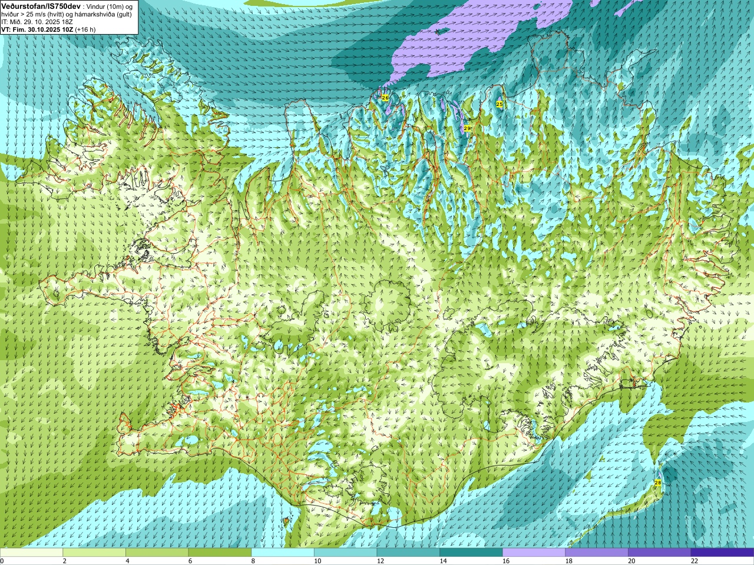Viewport: 754px width, 565px height.
Task: Click the 'IT: Mið. 29. 10. 2025 18Z' line
Action: (x=38, y=22)
